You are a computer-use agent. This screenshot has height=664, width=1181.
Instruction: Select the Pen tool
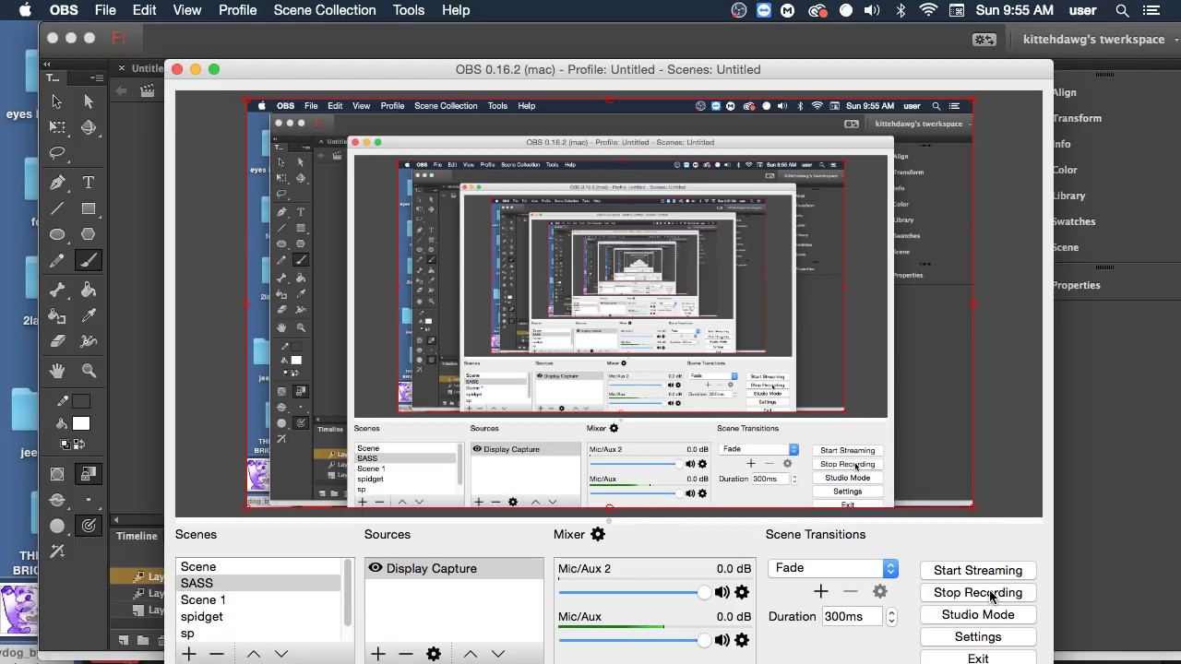coord(57,183)
